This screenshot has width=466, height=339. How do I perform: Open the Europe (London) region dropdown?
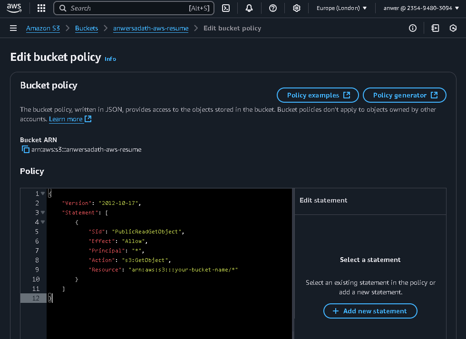click(341, 8)
